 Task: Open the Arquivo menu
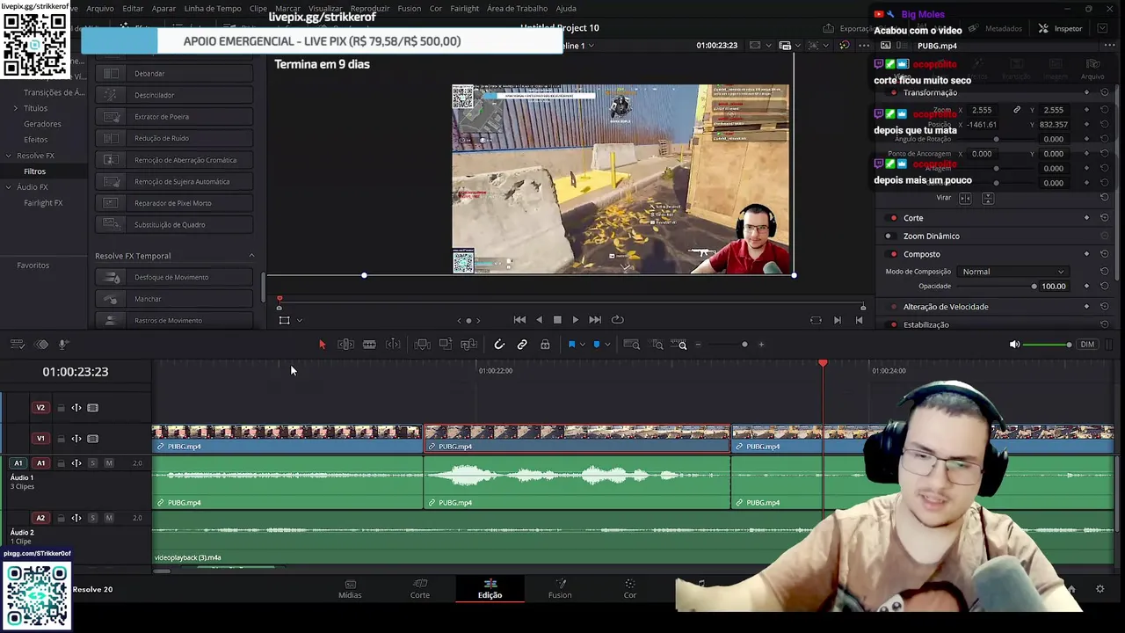point(100,9)
